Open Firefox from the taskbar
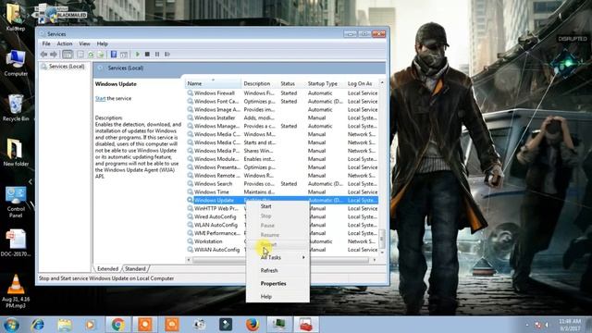This screenshot has width=592, height=333. click(253, 325)
